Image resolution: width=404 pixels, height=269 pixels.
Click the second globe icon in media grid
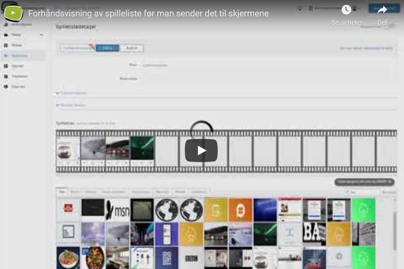(x=192, y=210)
